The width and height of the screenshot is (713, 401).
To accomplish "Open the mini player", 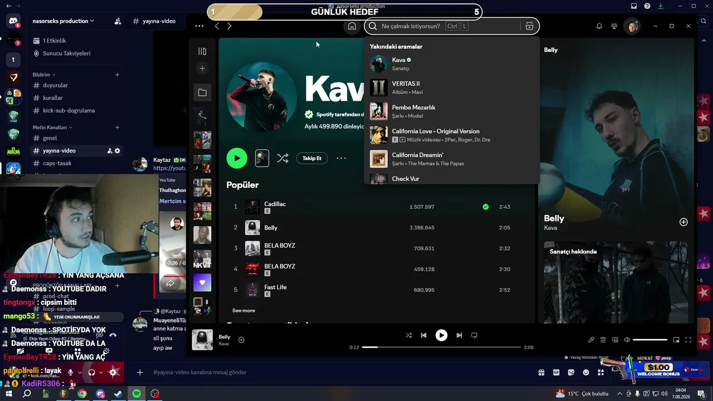I will coord(676,340).
